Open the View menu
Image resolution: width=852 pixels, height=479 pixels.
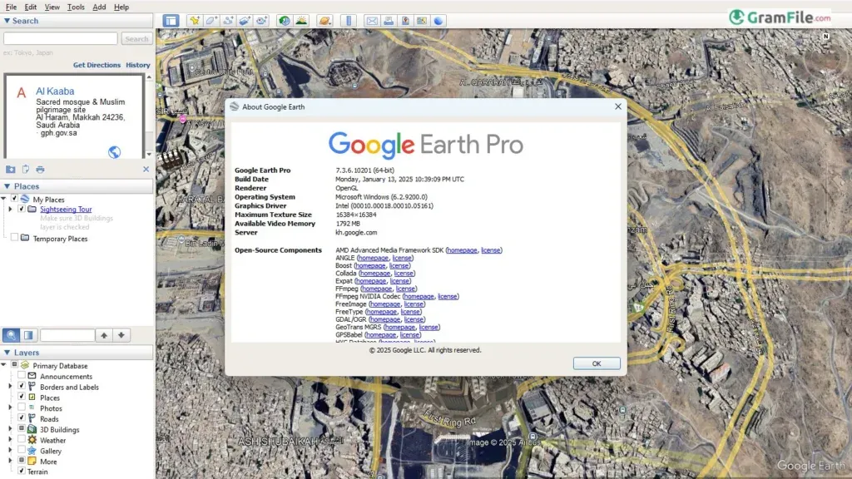tap(52, 7)
